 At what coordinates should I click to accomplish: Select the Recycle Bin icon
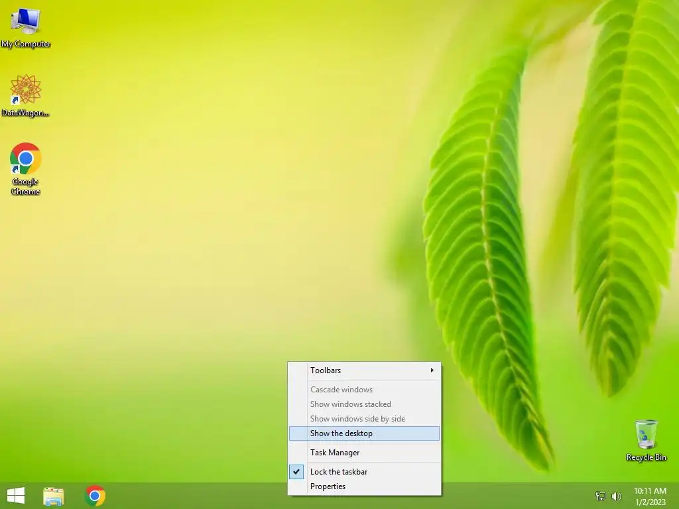pyautogui.click(x=646, y=440)
